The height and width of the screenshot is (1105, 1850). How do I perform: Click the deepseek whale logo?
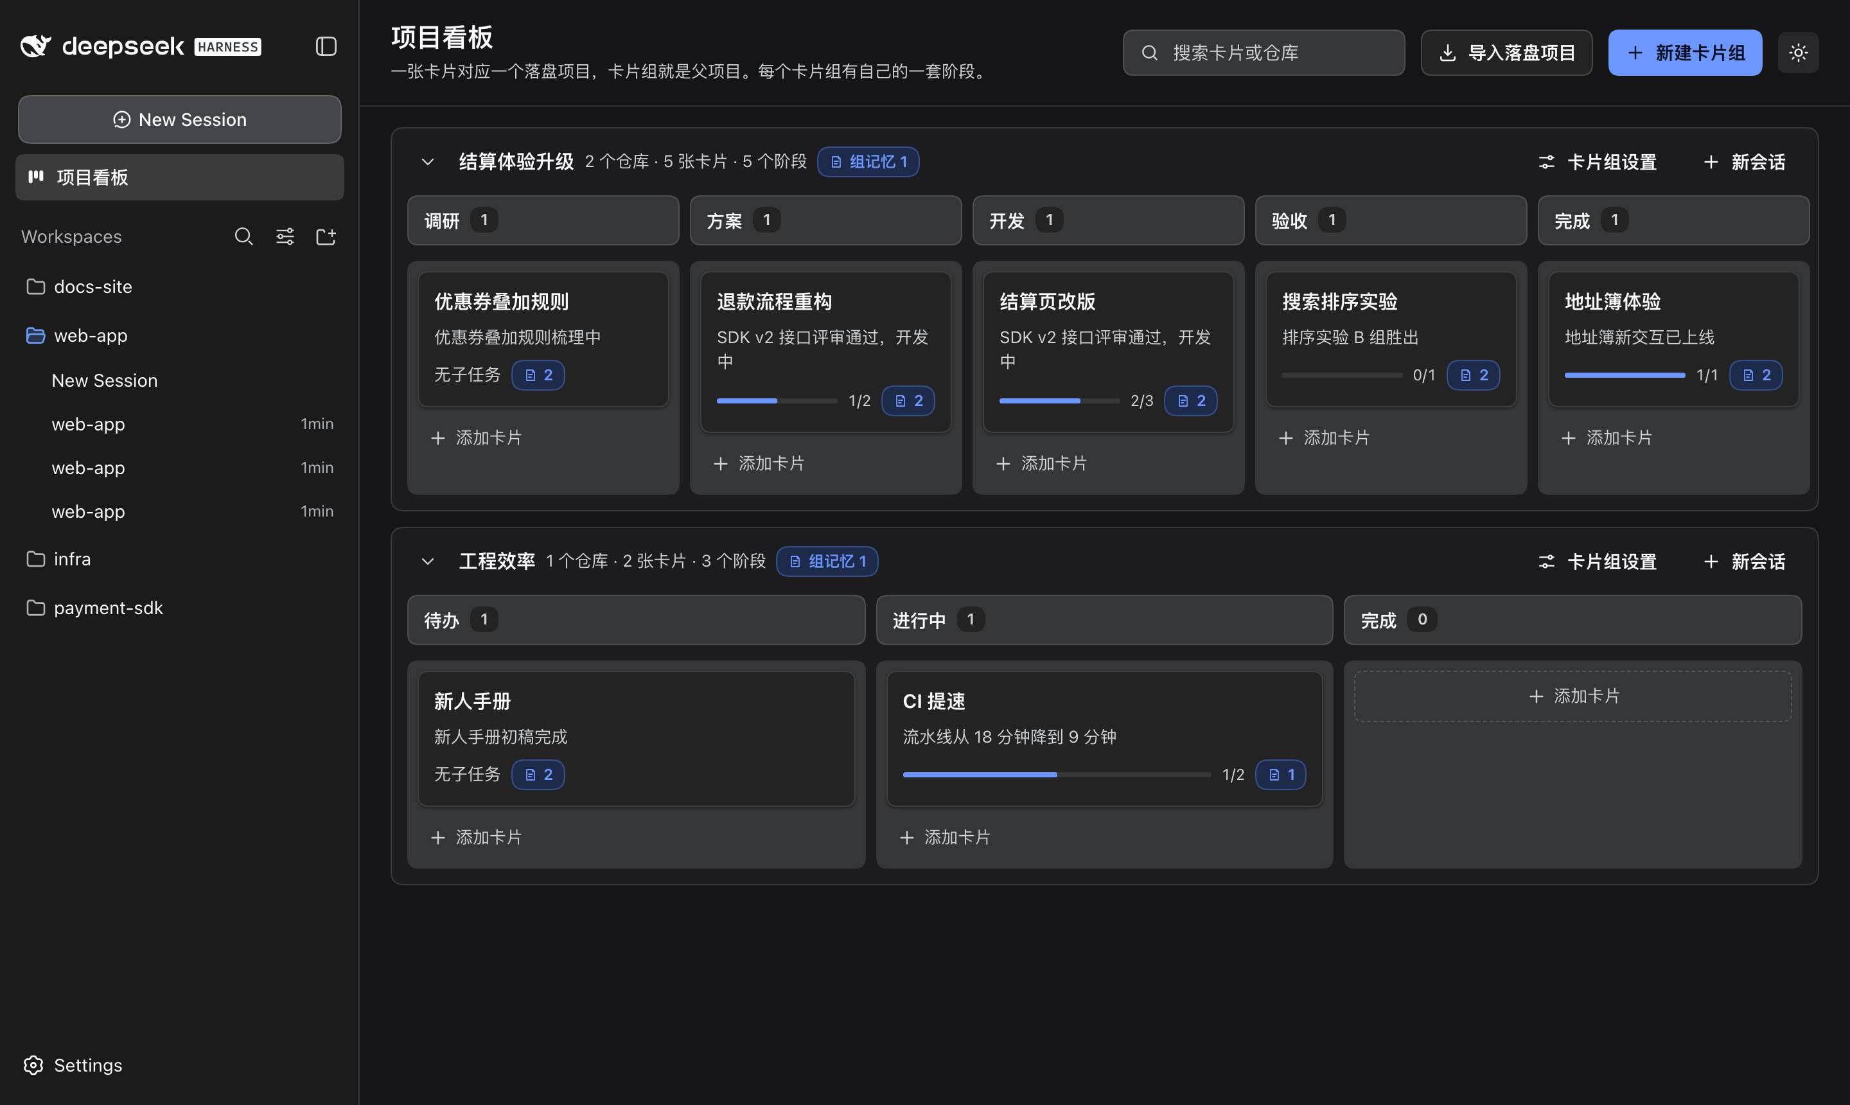pos(35,46)
